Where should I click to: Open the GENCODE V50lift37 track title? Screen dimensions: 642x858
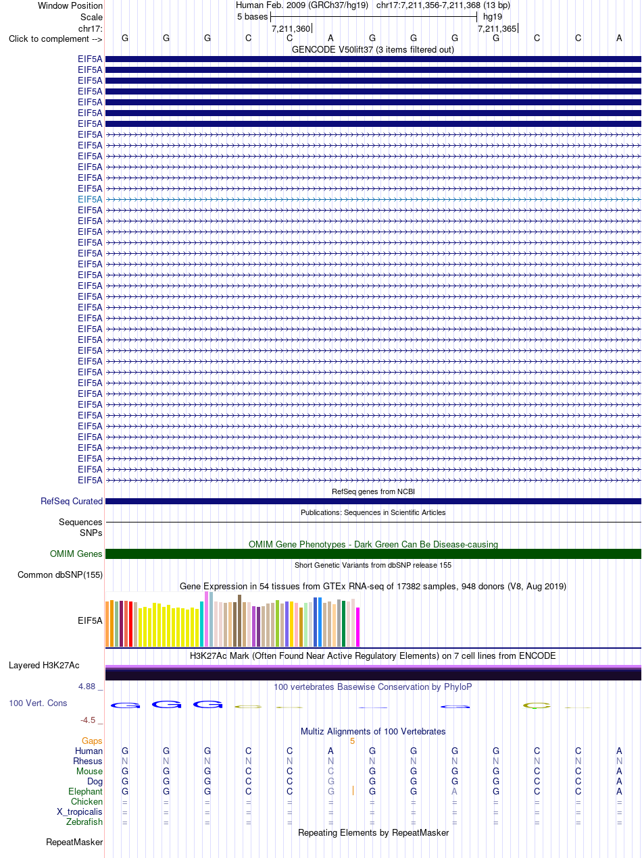(372, 49)
